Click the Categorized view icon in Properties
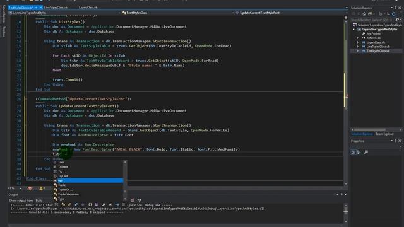 click(353, 153)
